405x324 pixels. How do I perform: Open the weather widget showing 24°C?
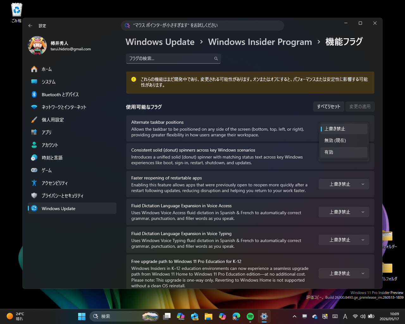pyautogui.click(x=15, y=316)
